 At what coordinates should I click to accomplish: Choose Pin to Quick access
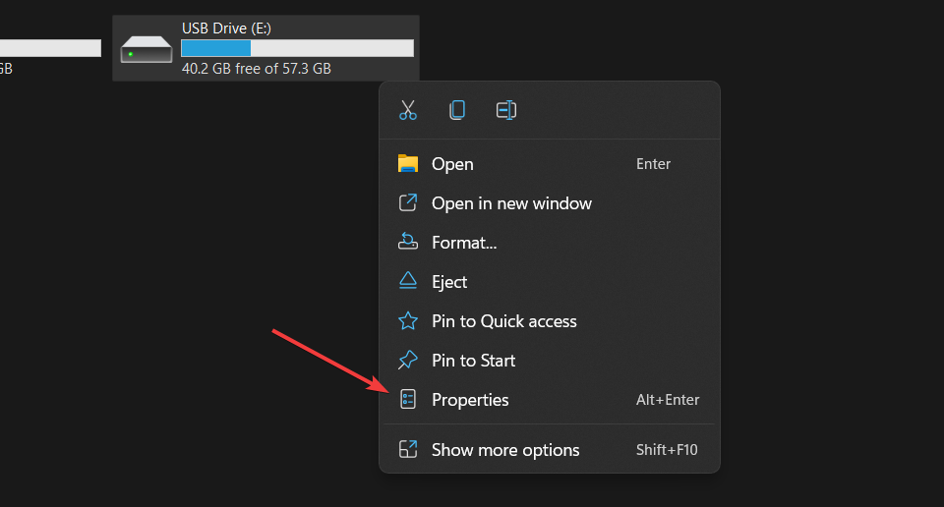[x=503, y=321]
